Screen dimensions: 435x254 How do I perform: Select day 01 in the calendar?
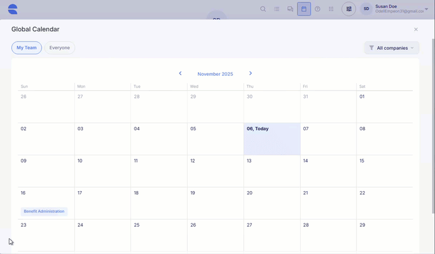(384, 107)
